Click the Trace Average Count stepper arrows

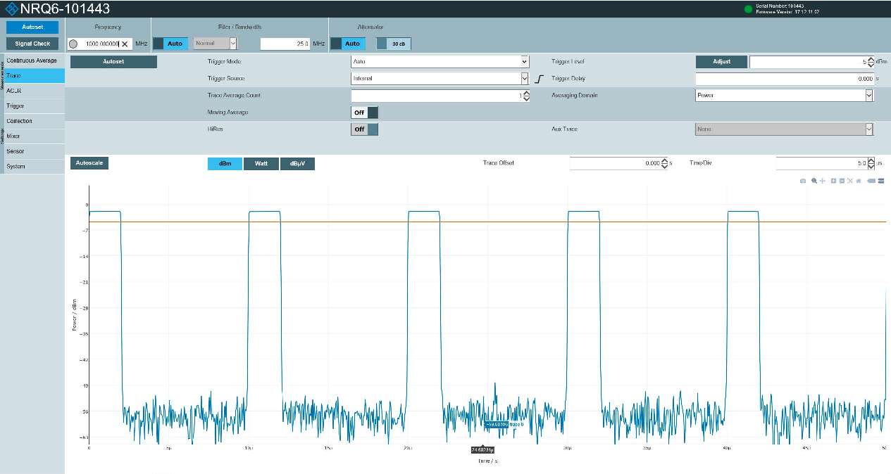pos(525,95)
